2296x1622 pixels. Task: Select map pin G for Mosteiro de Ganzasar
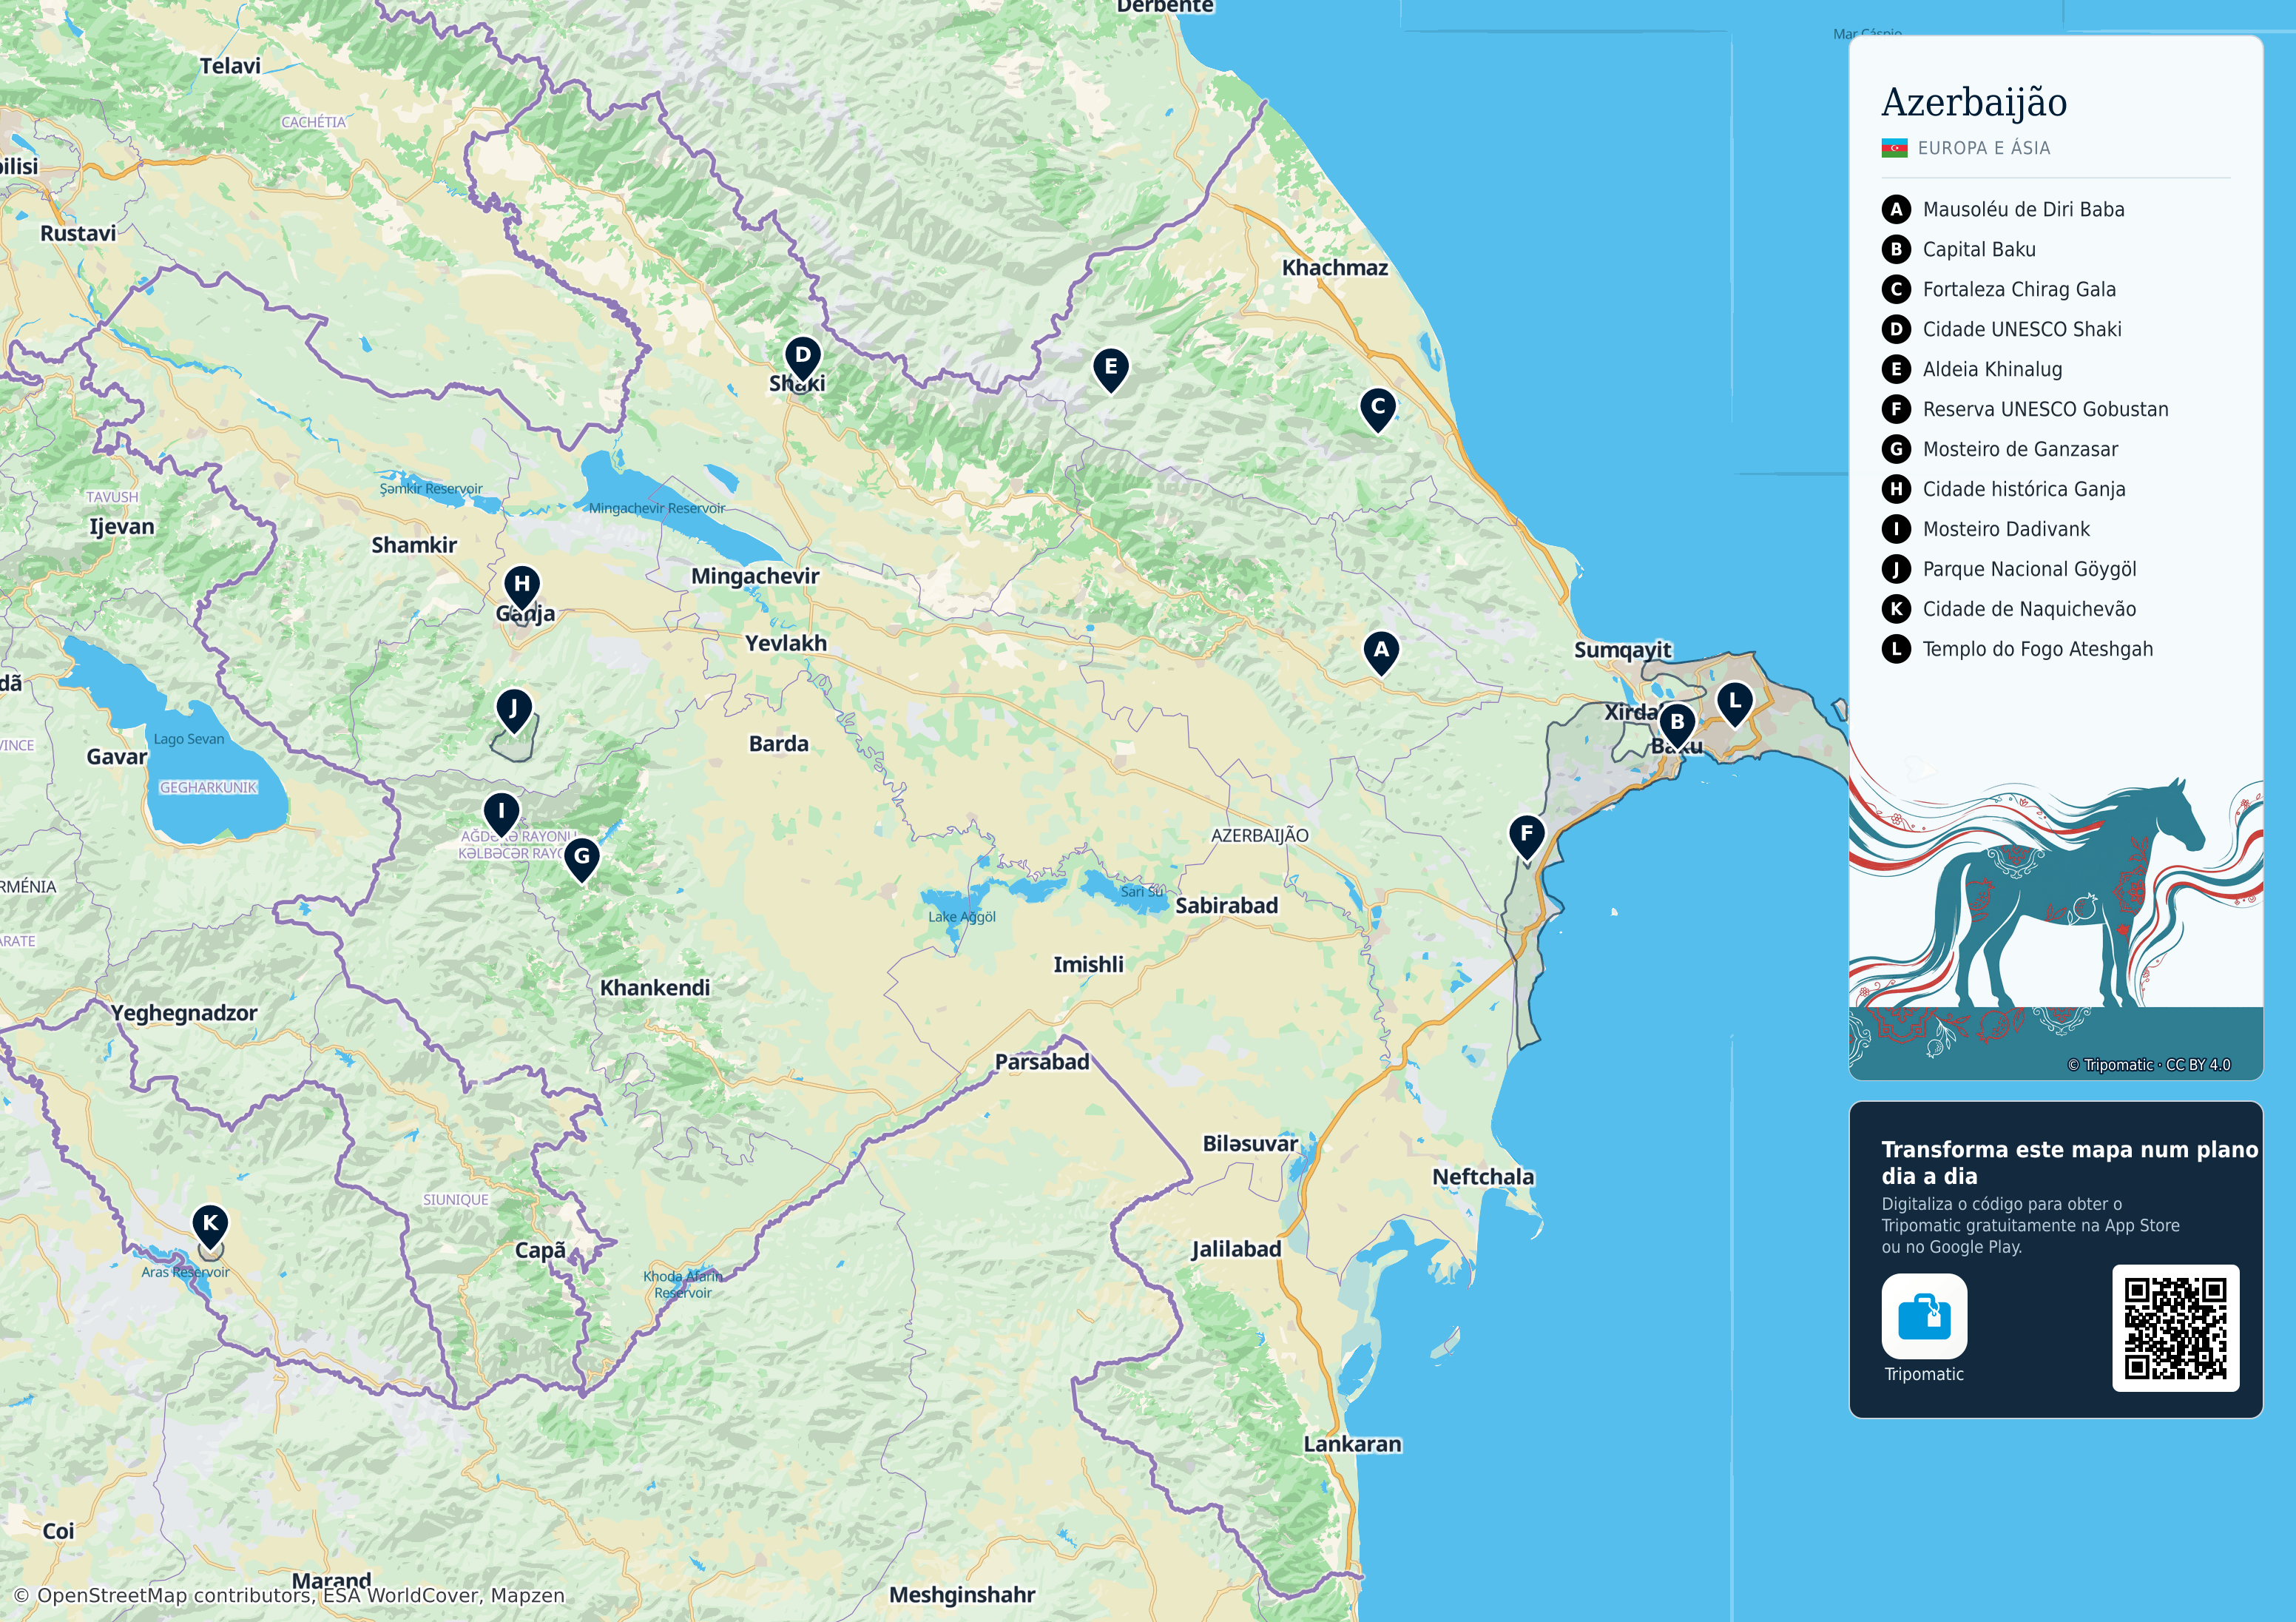coord(581,860)
